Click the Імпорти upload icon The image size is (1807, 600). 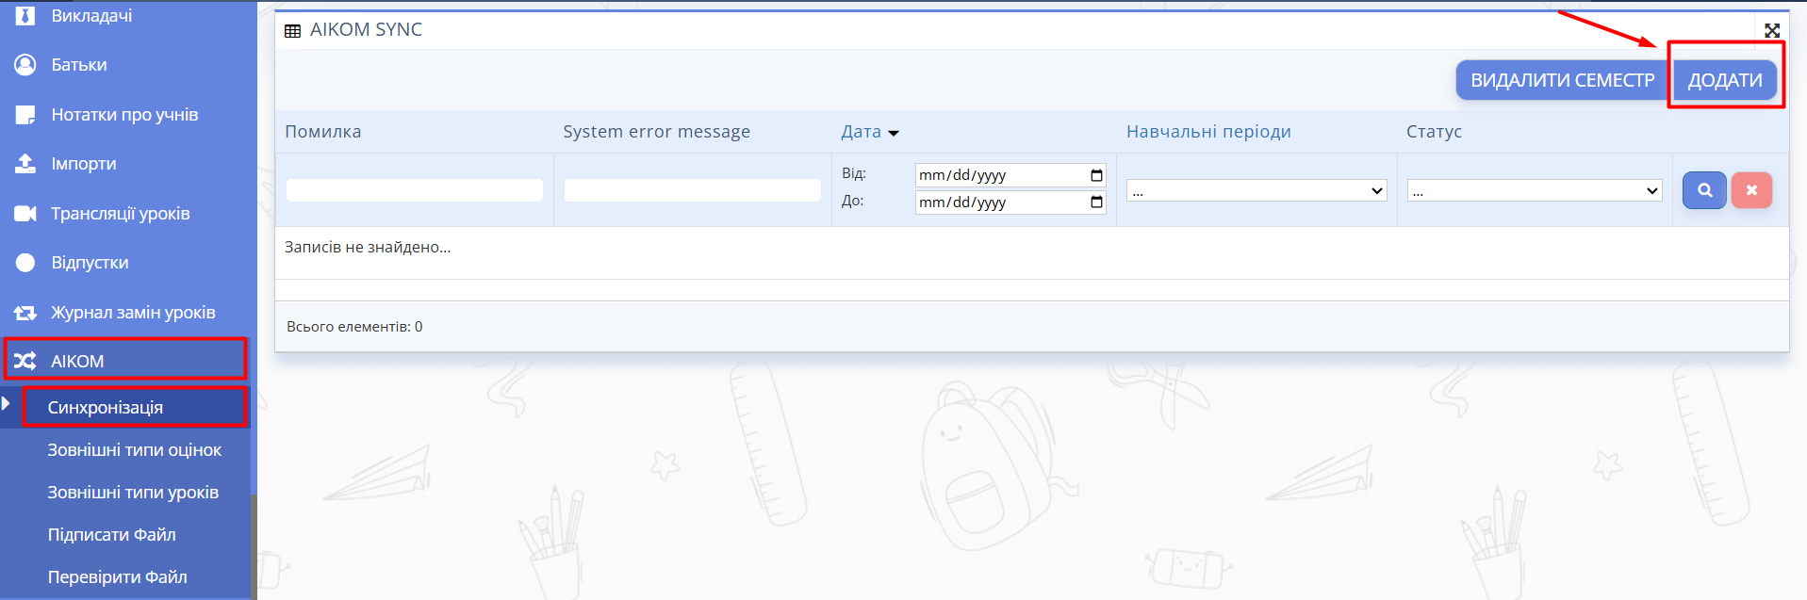click(25, 164)
